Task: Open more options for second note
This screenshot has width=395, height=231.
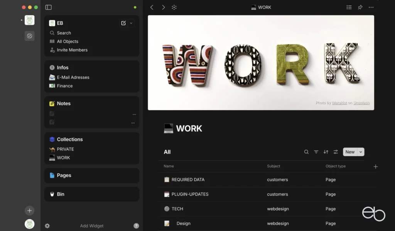Action: [x=133, y=123]
